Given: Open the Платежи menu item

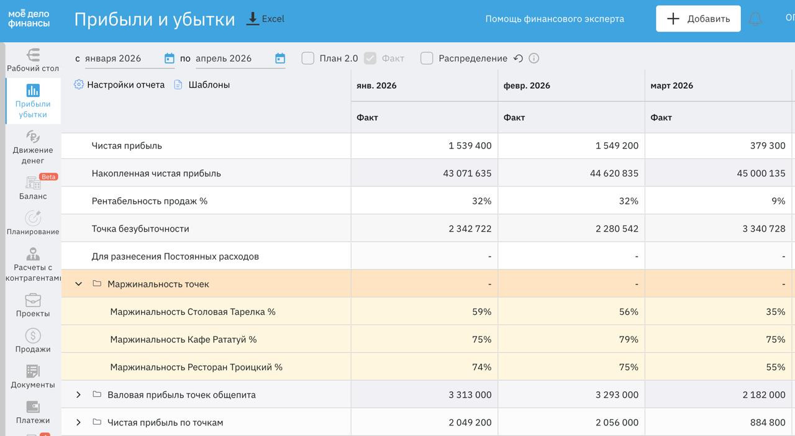Looking at the screenshot, I should [33, 412].
